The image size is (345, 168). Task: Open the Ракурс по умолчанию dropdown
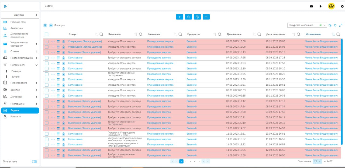(307, 25)
